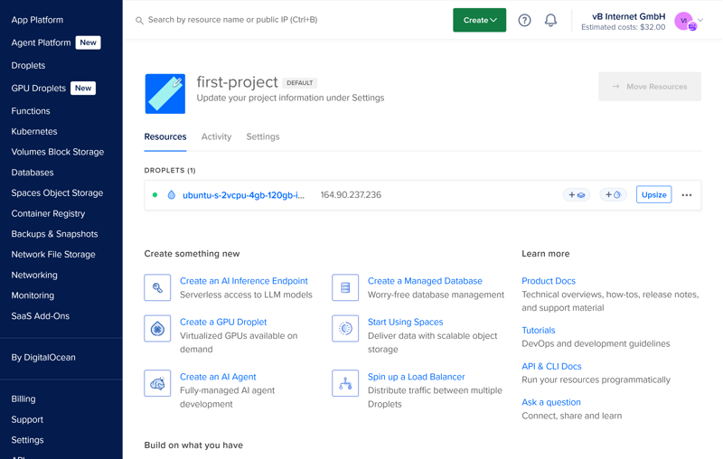Focus the resource search field
This screenshot has height=459, width=723.
(289, 20)
